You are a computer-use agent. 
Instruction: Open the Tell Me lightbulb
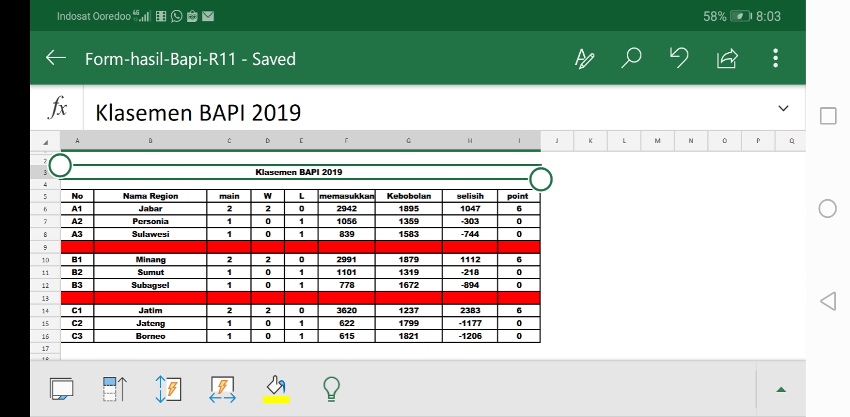coord(331,389)
